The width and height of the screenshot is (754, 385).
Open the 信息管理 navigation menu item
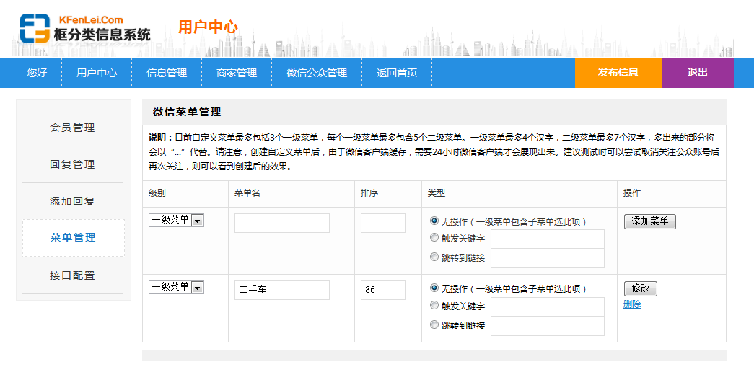(x=167, y=73)
